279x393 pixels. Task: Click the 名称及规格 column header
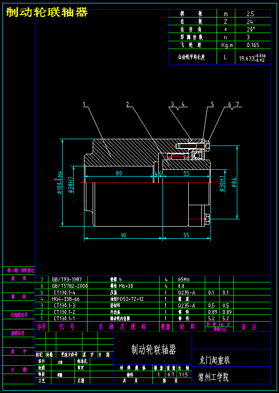pyautogui.click(x=122, y=327)
